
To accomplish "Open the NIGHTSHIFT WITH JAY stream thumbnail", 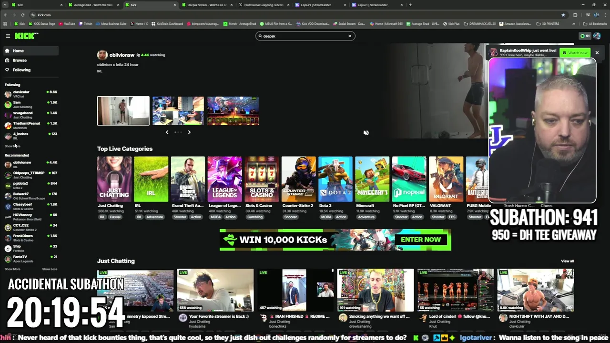I will (536, 290).
